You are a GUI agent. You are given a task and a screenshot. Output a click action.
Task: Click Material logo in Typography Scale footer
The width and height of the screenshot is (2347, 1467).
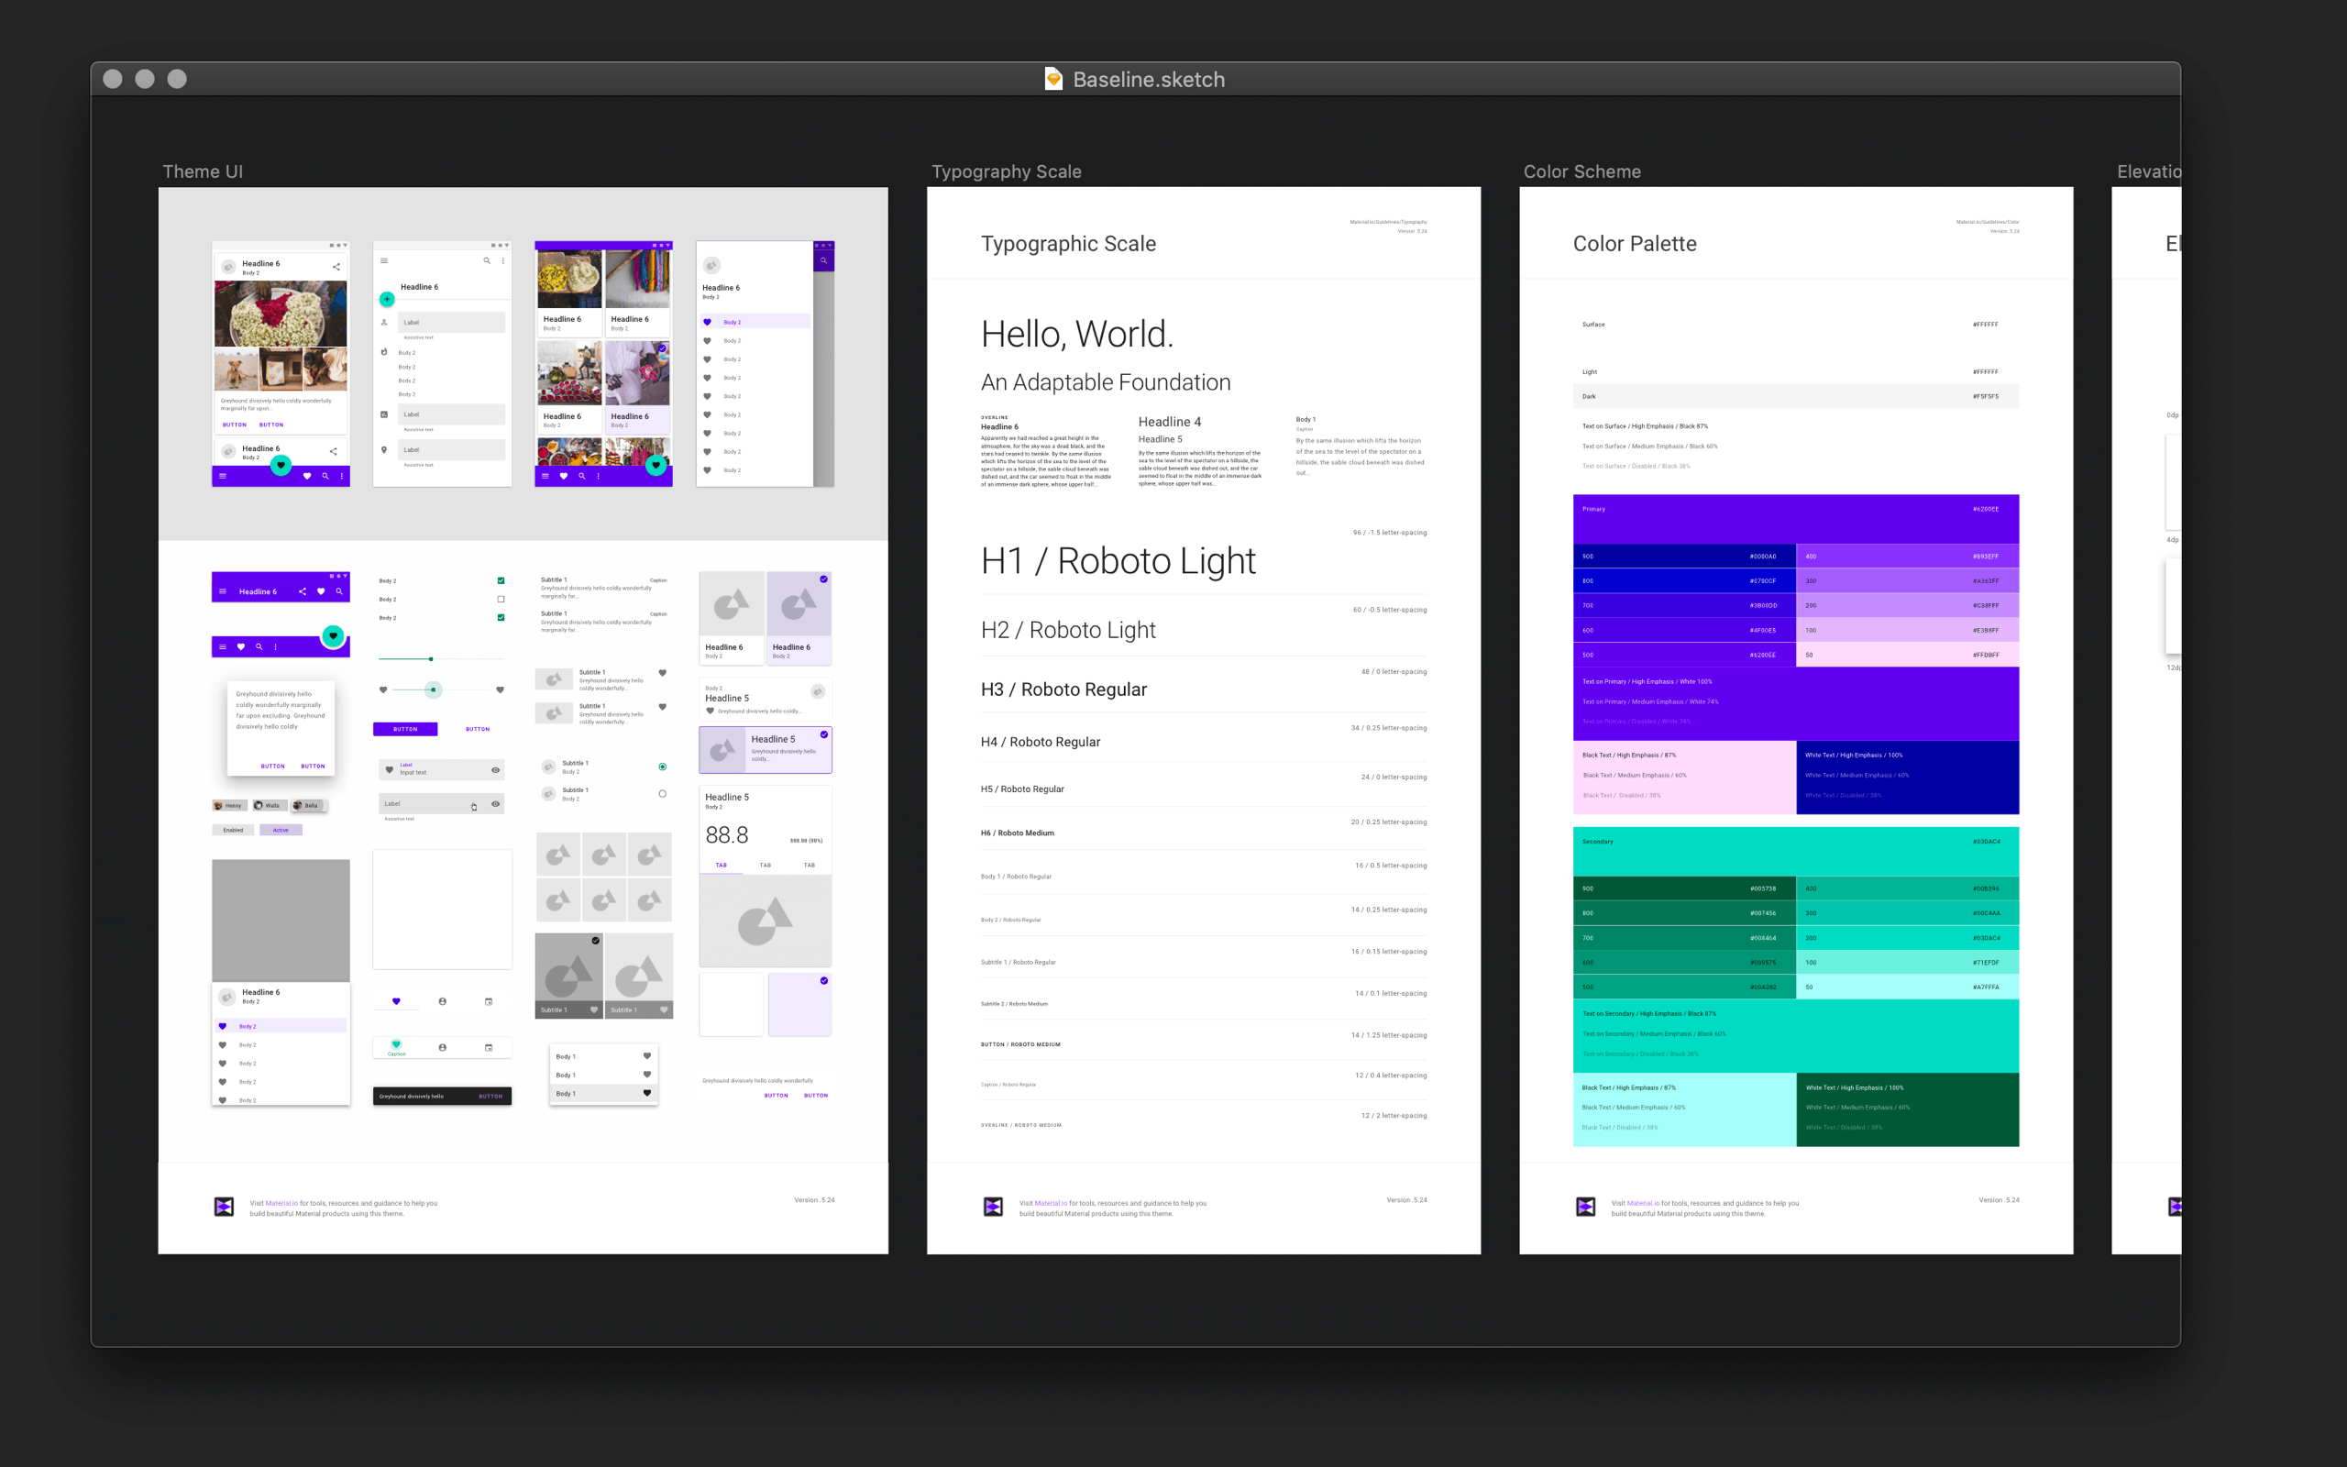pos(993,1206)
